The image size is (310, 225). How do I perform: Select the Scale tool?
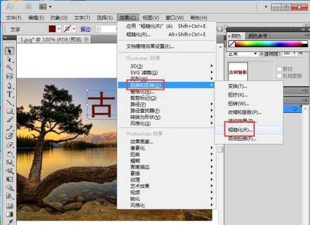coord(9,162)
